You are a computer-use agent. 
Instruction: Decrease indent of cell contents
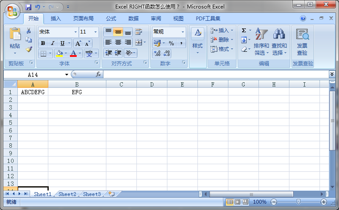(x=108, y=53)
